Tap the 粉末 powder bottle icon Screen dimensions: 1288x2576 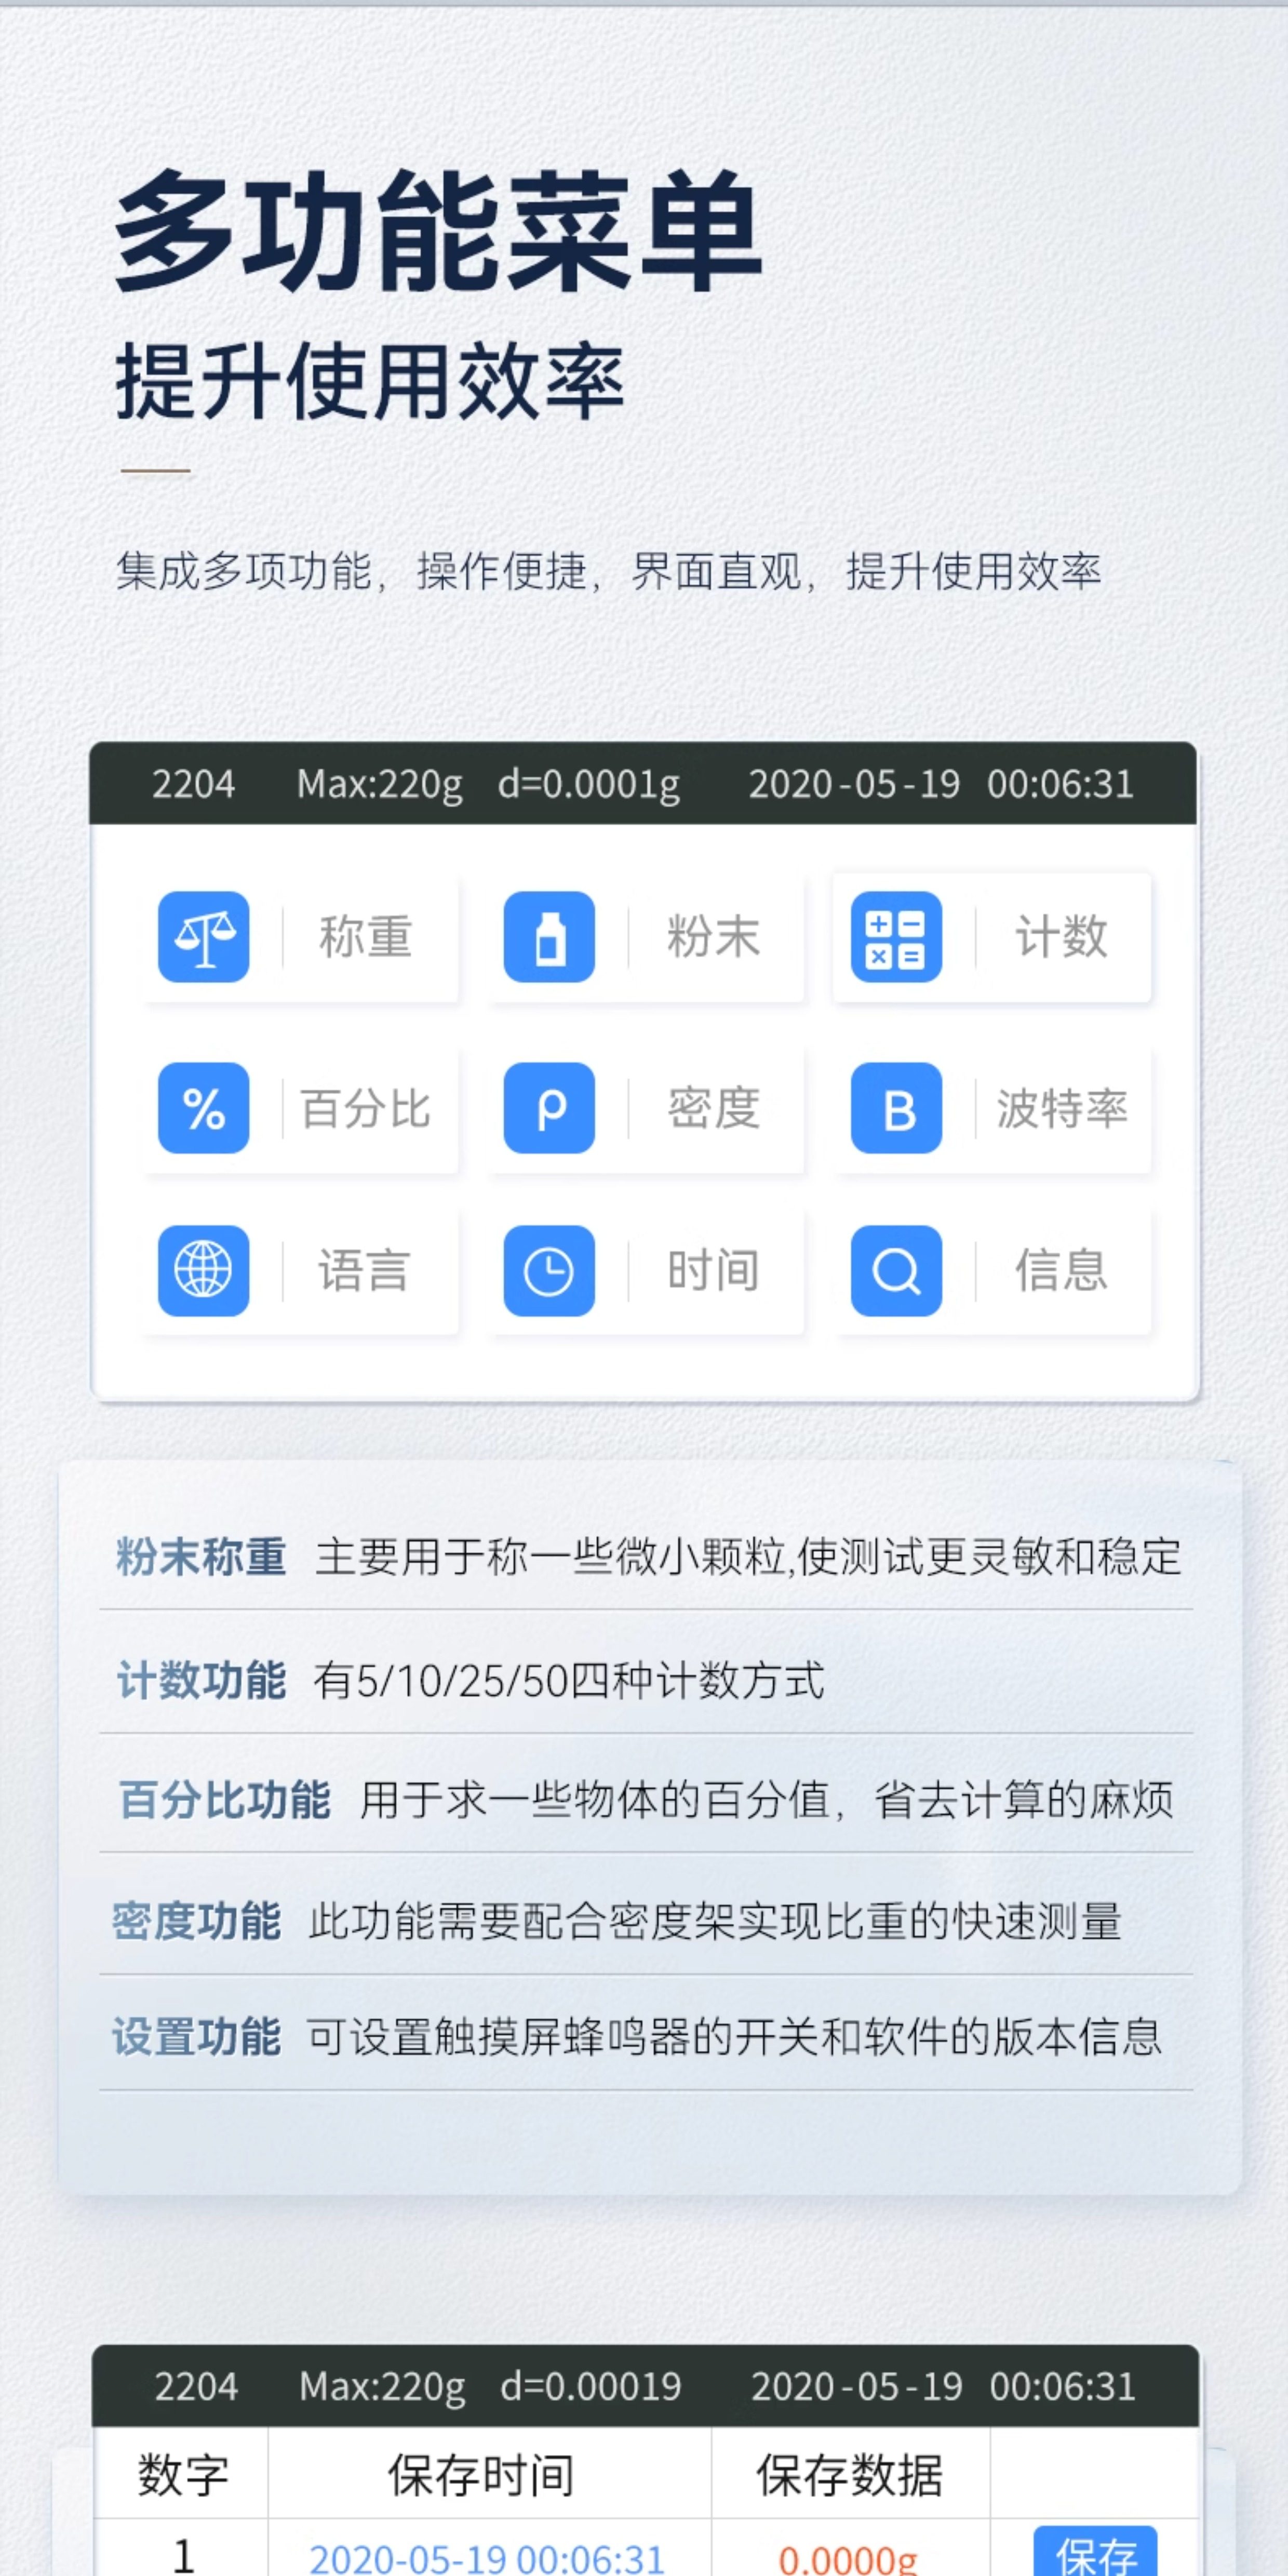(549, 937)
